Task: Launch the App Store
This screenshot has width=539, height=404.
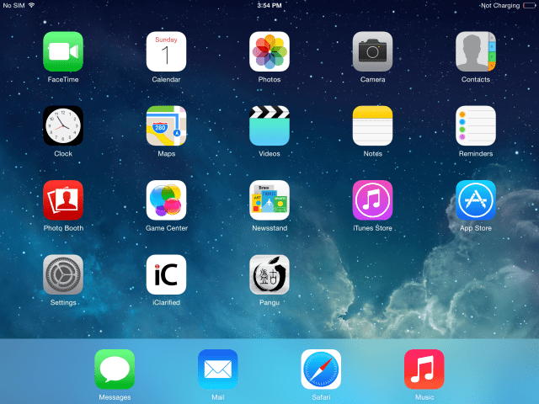Action: point(476,200)
